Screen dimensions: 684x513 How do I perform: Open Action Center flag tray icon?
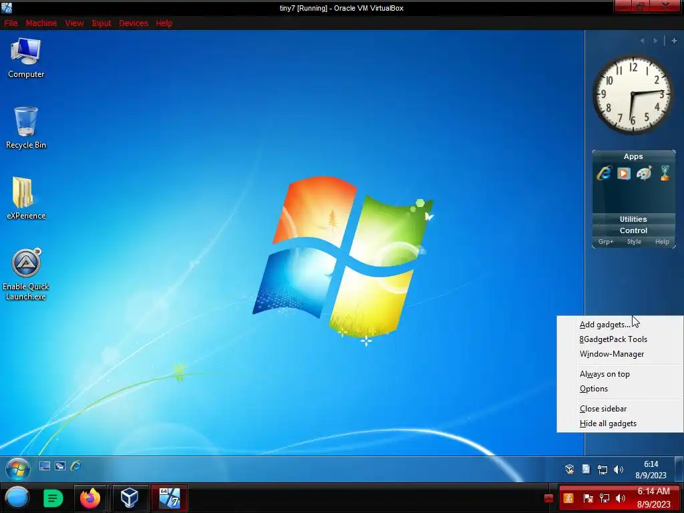click(x=588, y=498)
